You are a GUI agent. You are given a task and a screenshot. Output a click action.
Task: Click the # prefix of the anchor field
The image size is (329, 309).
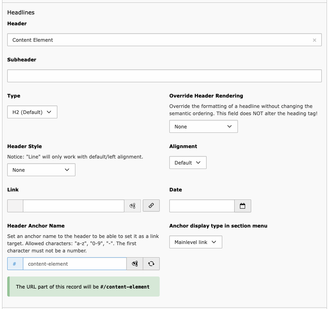[x=15, y=264]
